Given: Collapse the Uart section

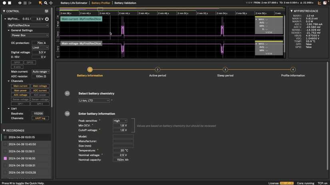Looking at the screenshot, I should 9,108.
